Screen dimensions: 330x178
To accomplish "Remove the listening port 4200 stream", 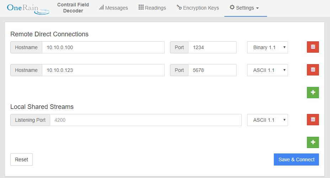I will pos(313,120).
